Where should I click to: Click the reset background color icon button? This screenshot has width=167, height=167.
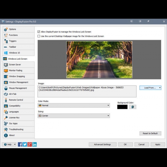pyautogui.click(x=133, y=107)
